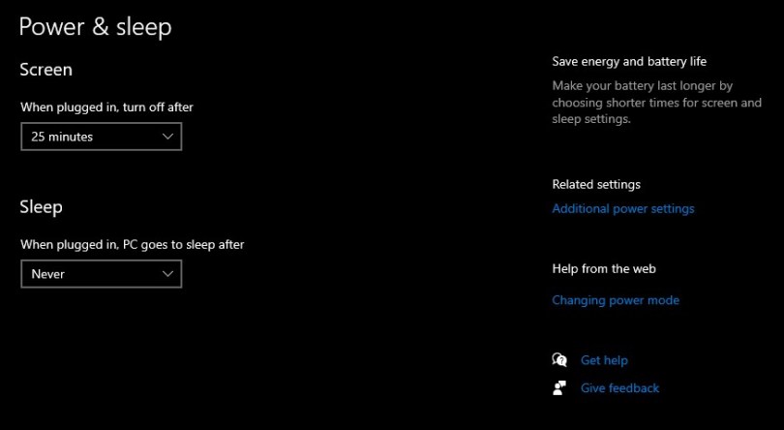Image resolution: width=784 pixels, height=430 pixels.
Task: Click the Give feedback person icon
Action: click(559, 388)
